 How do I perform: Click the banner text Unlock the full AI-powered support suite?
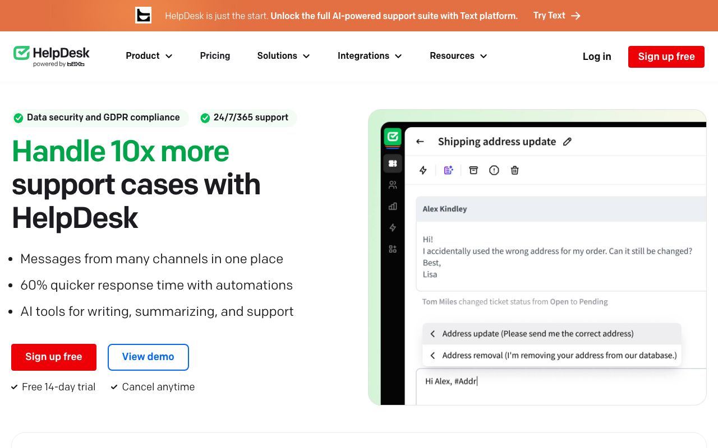point(394,16)
